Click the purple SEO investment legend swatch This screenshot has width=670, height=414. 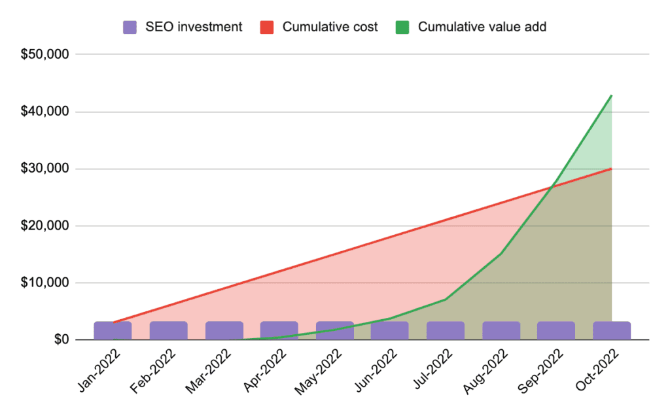129,27
